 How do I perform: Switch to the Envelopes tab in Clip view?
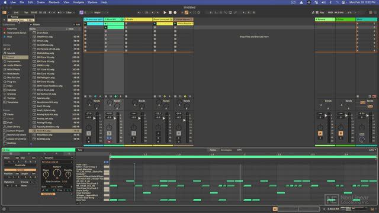[x=226, y=150]
